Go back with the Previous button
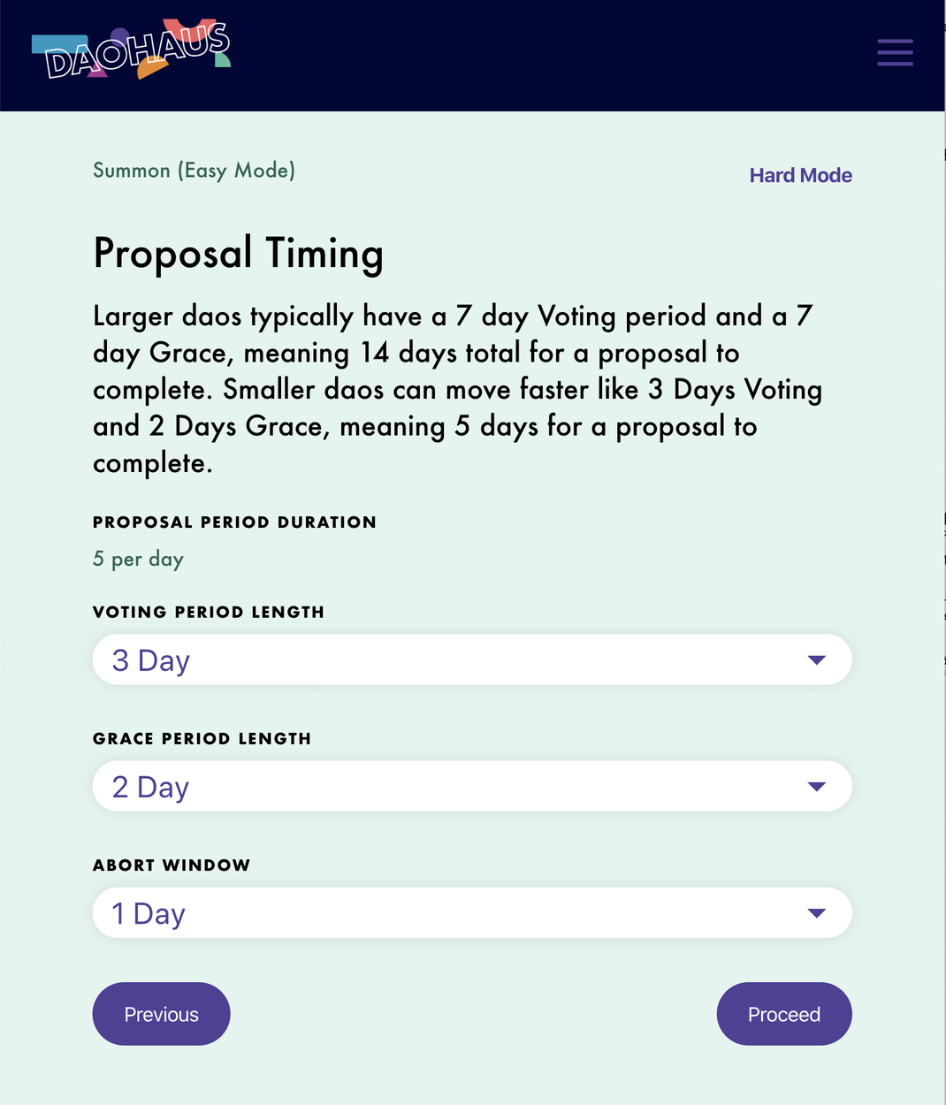The width and height of the screenshot is (946, 1105). [x=162, y=1014]
